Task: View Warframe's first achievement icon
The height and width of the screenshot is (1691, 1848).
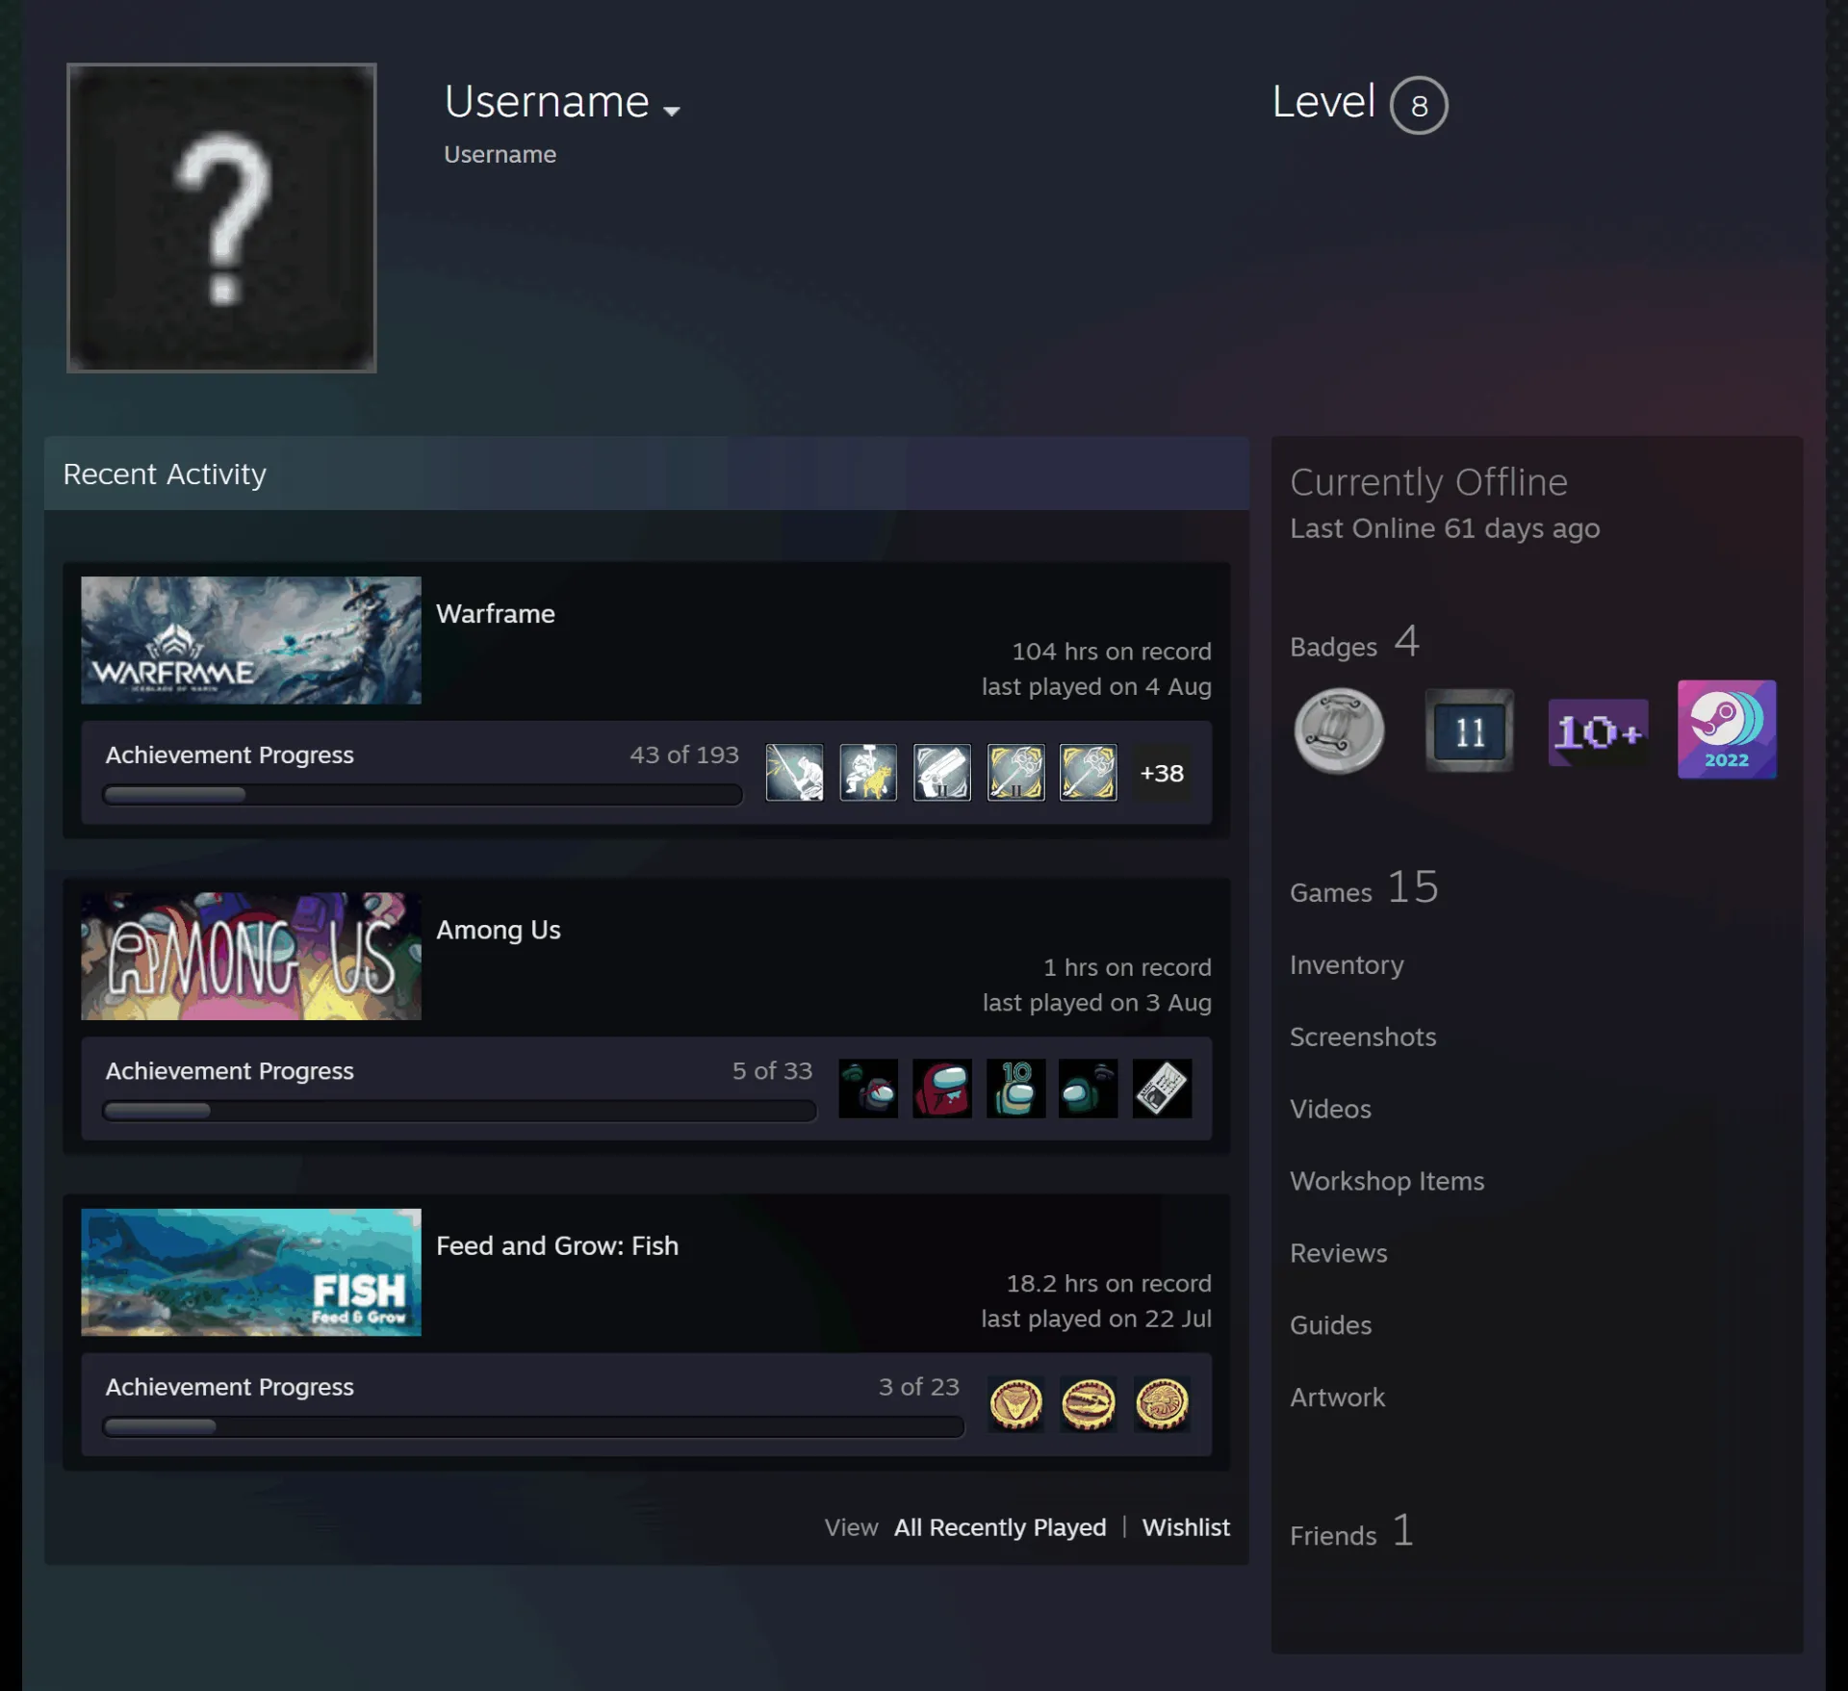Action: pyautogui.click(x=795, y=772)
